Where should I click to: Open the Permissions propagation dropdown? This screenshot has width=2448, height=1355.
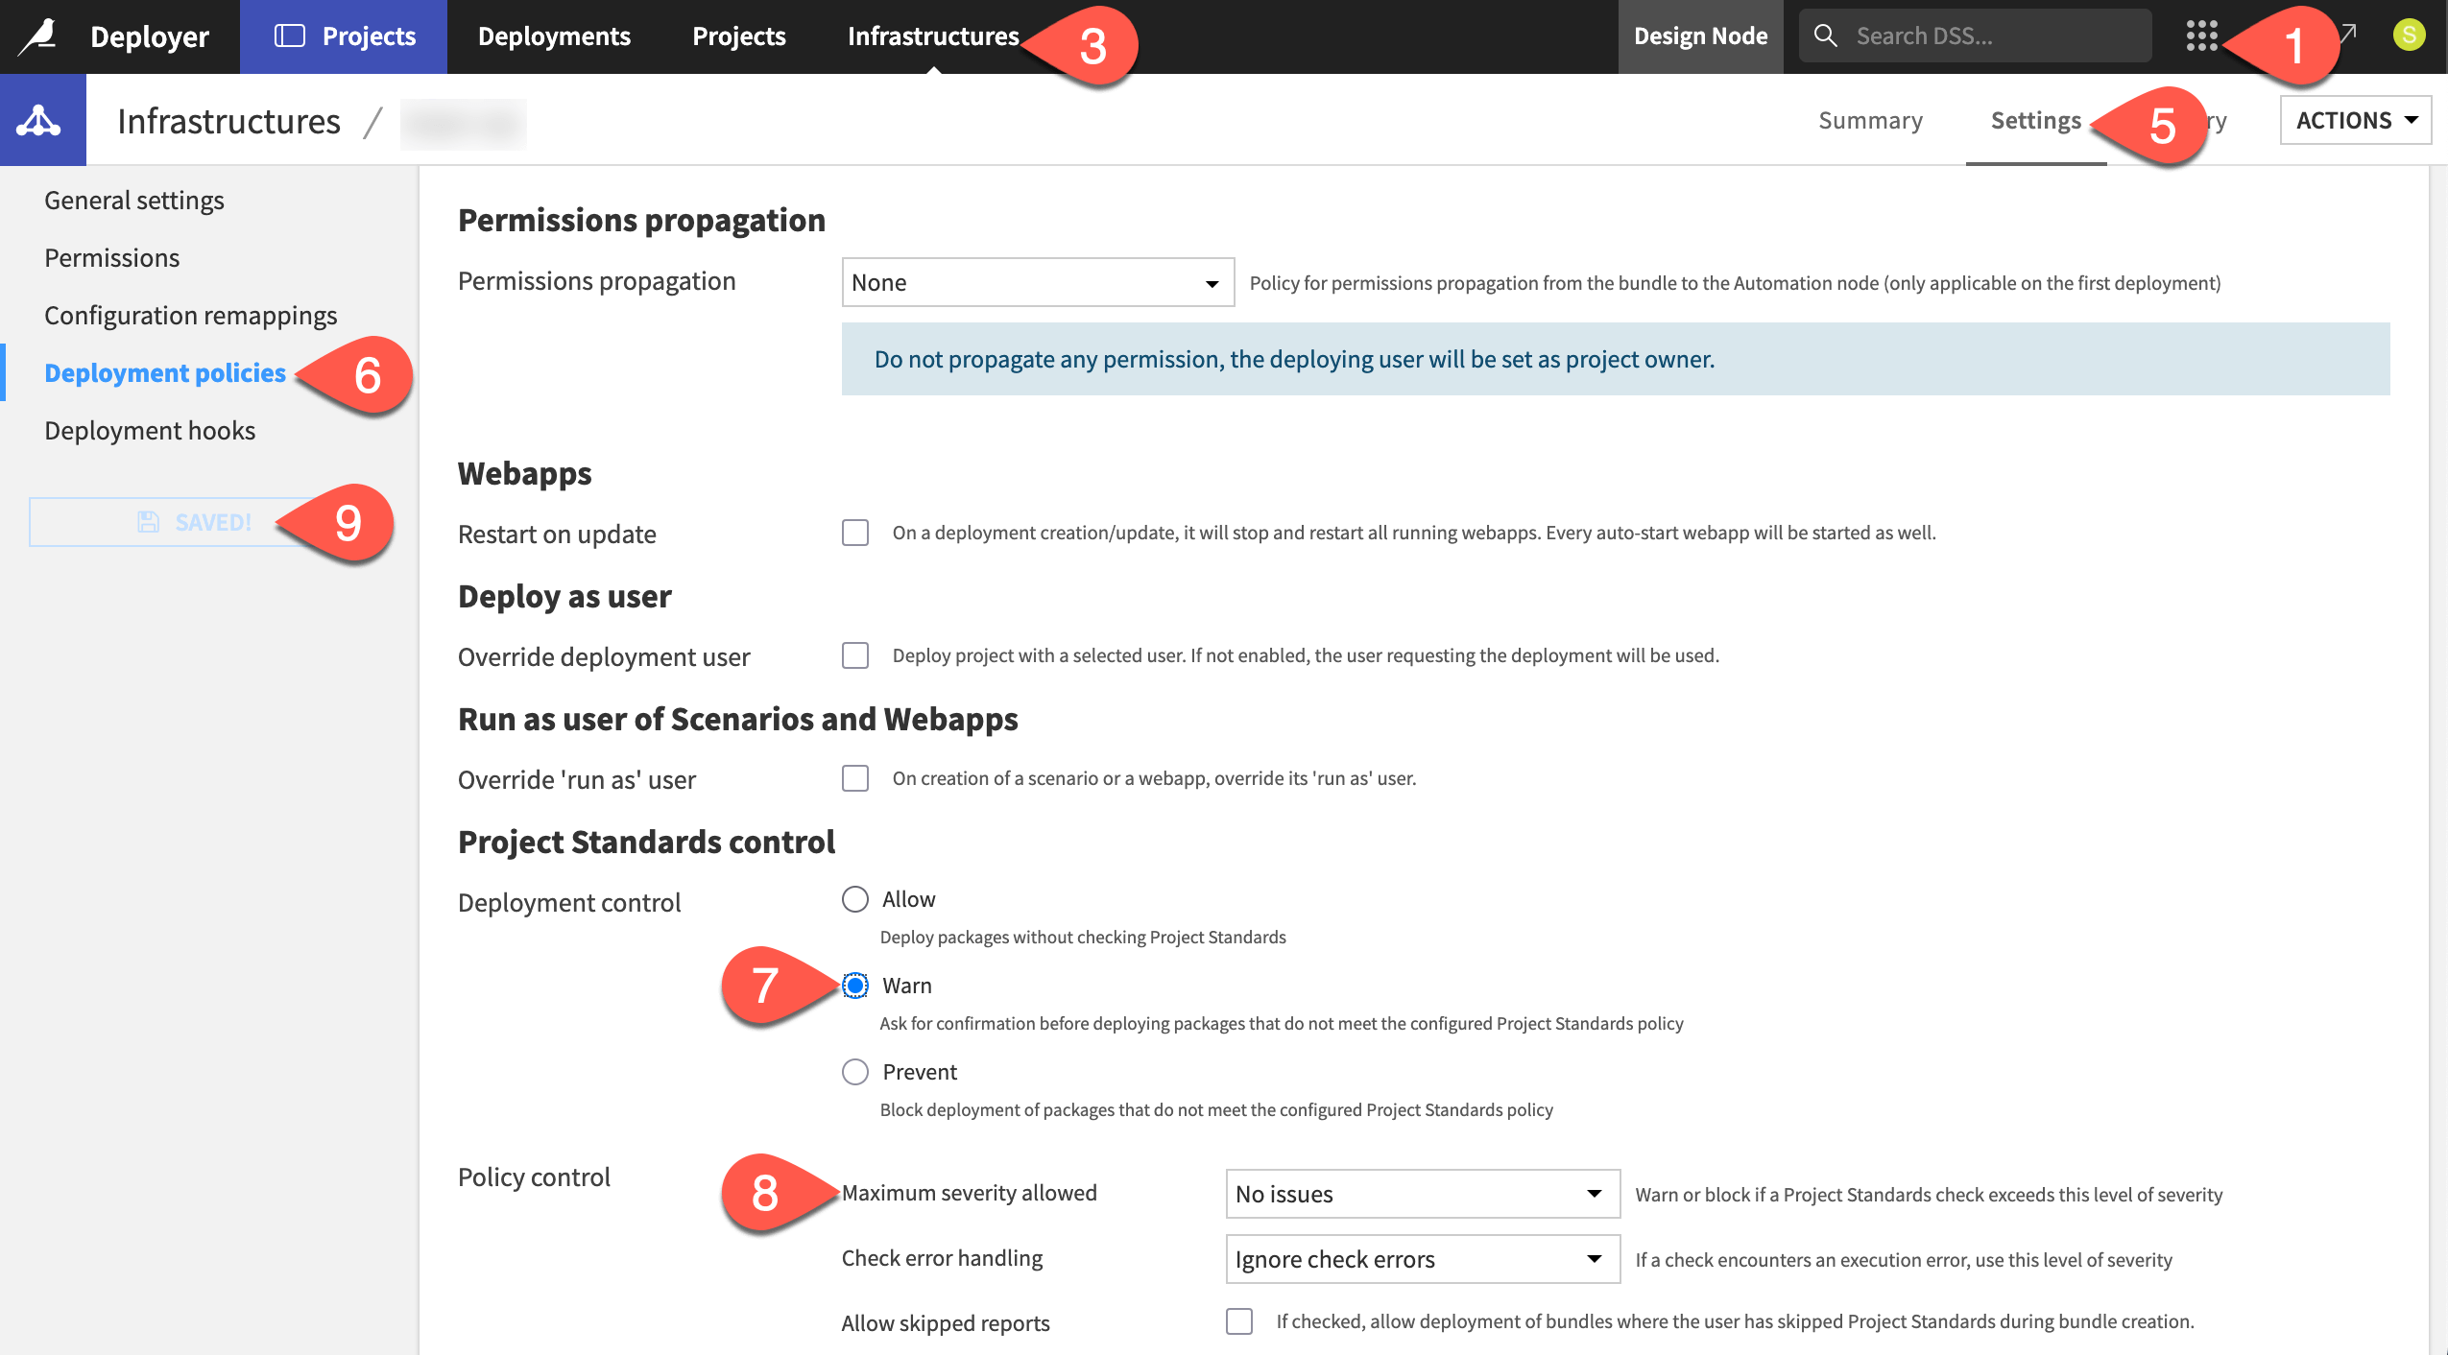pos(1036,281)
